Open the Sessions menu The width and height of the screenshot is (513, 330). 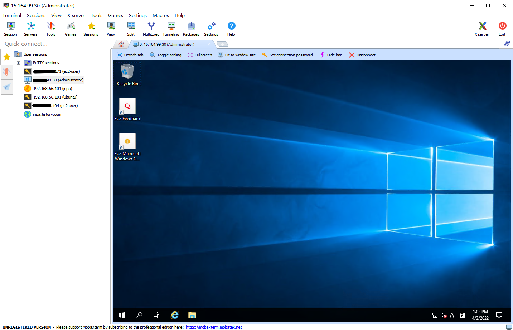point(36,15)
